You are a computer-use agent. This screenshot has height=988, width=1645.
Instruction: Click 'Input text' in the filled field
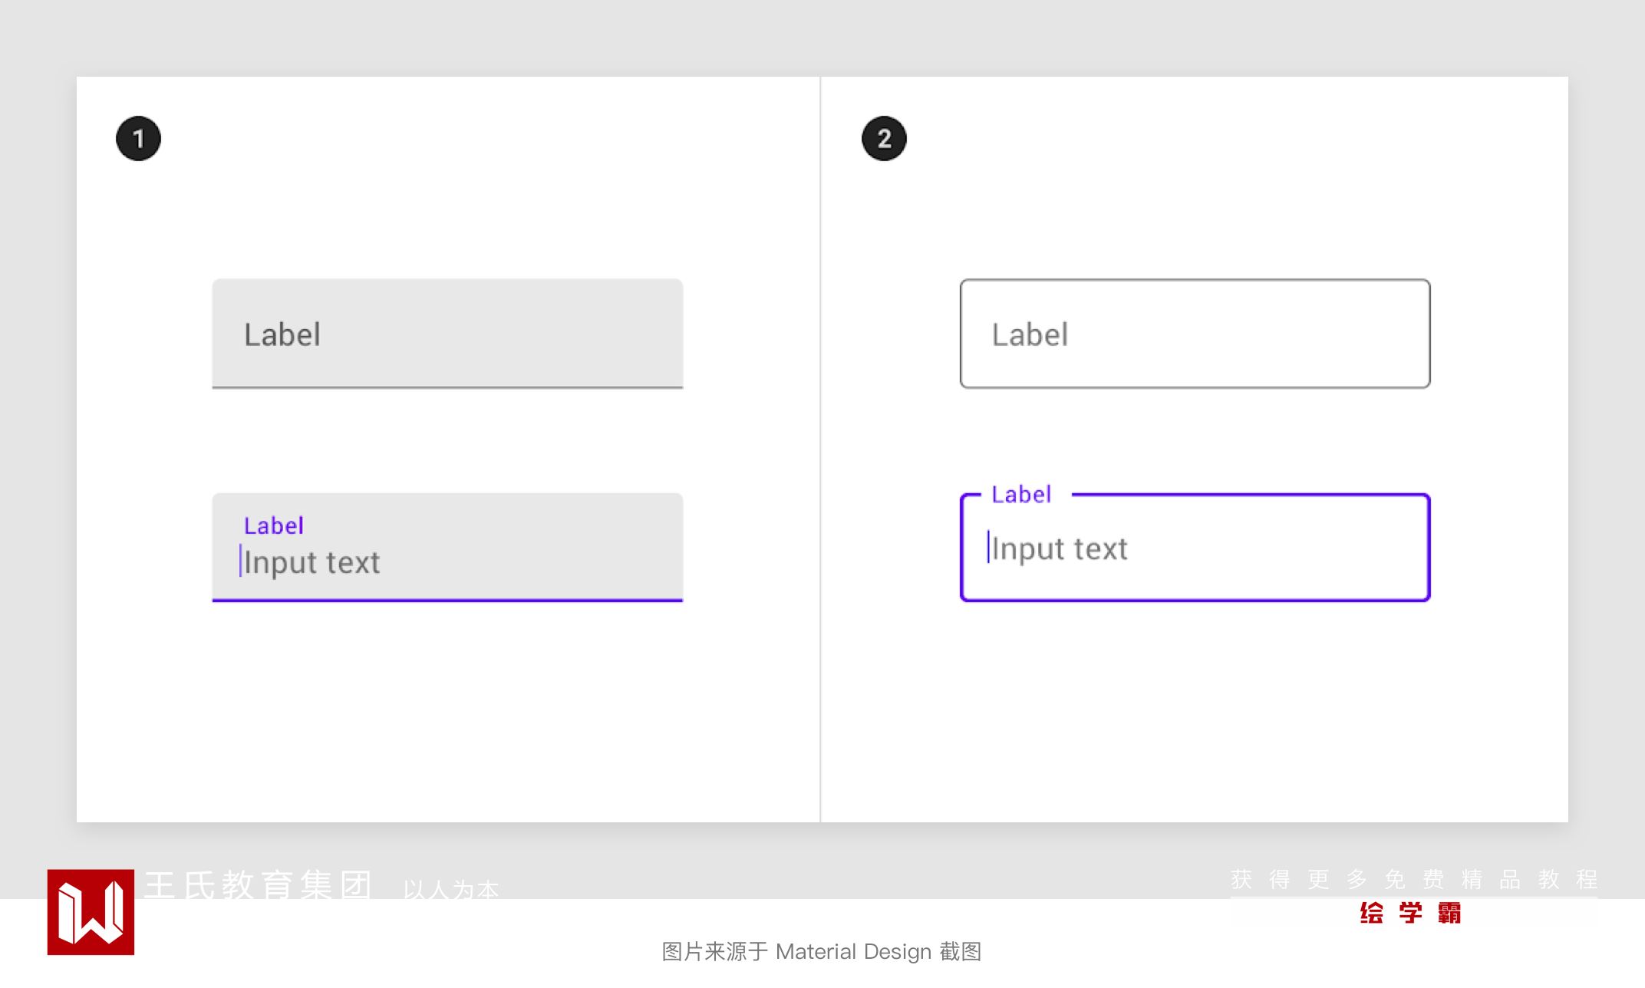[x=312, y=563]
